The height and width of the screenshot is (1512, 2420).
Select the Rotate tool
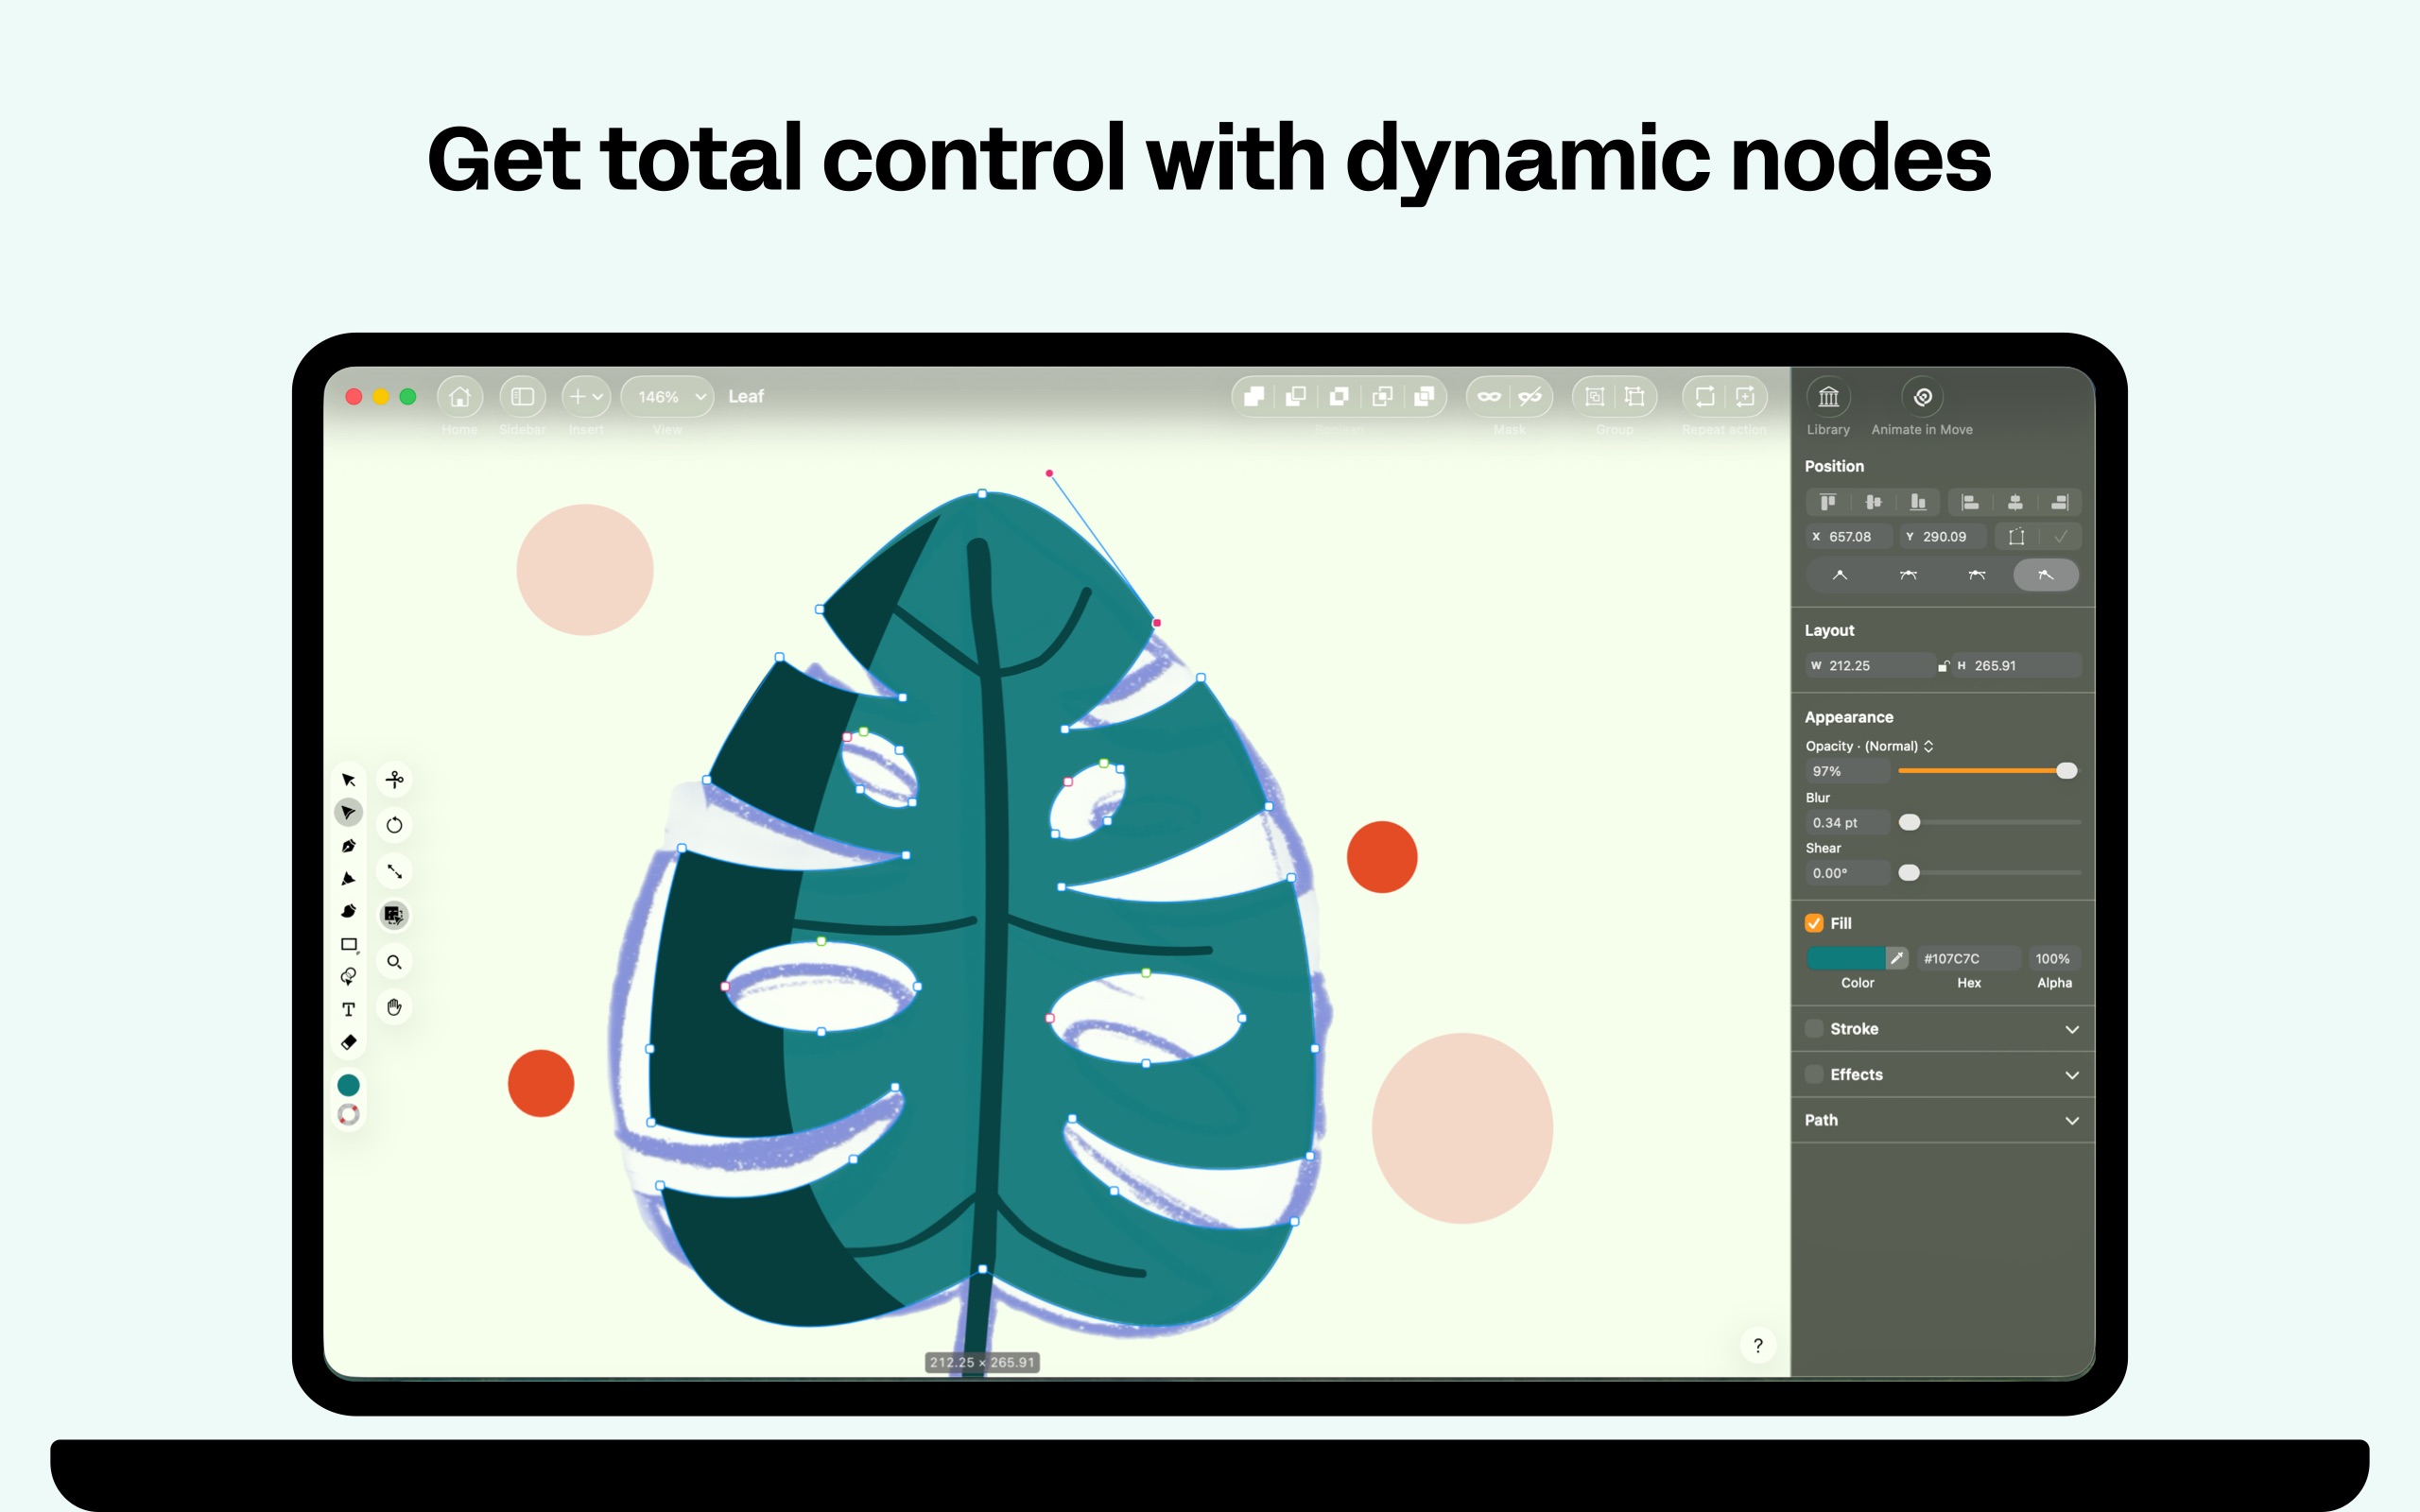(x=394, y=825)
